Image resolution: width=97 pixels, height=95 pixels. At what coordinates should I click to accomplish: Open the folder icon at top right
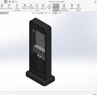pos(95,2)
